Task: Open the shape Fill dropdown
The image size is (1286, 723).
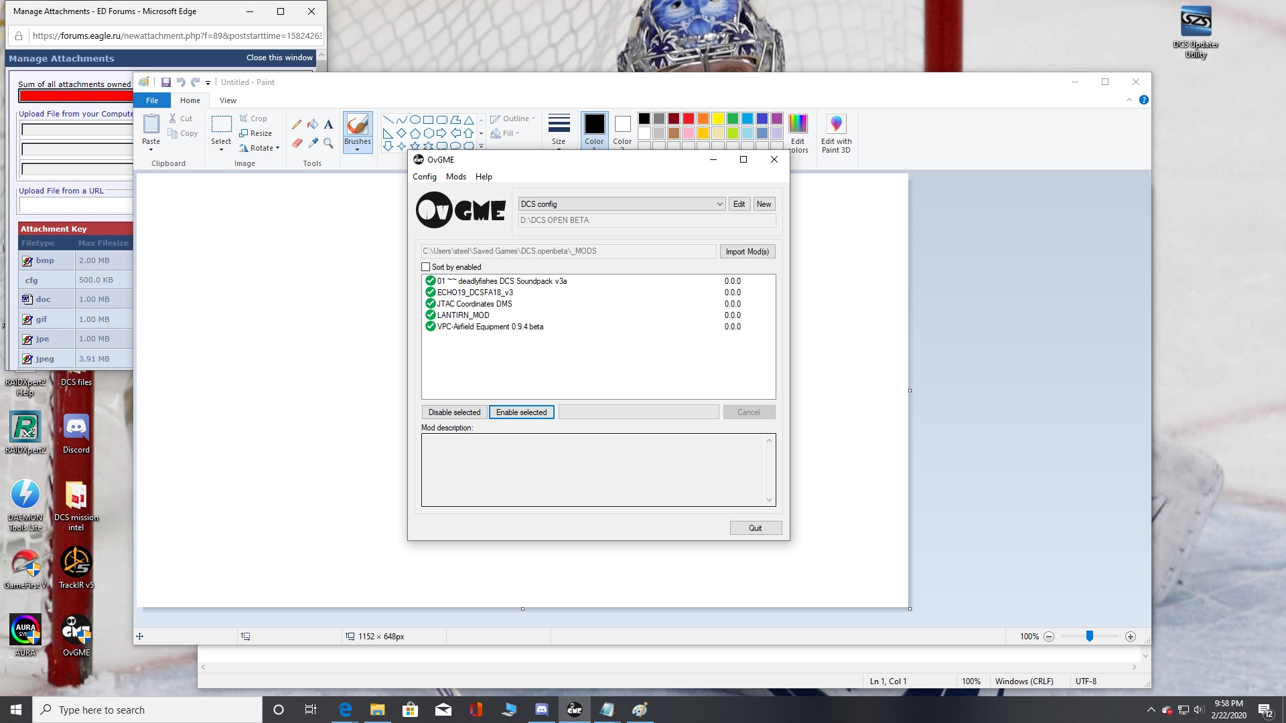Action: point(505,133)
